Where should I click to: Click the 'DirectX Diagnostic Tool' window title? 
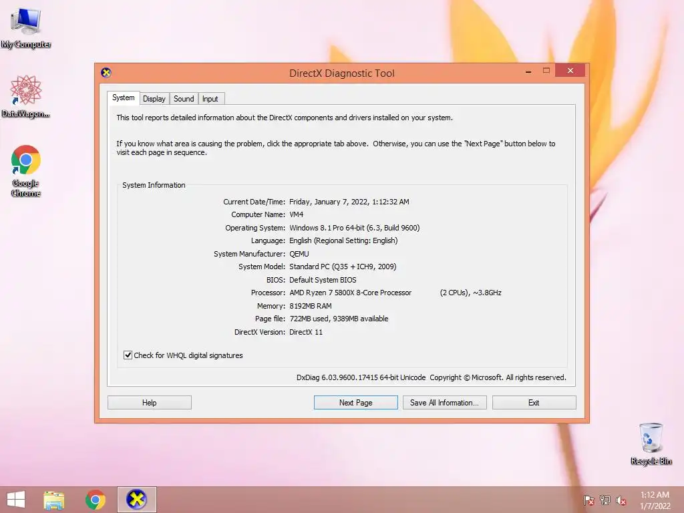pyautogui.click(x=342, y=73)
